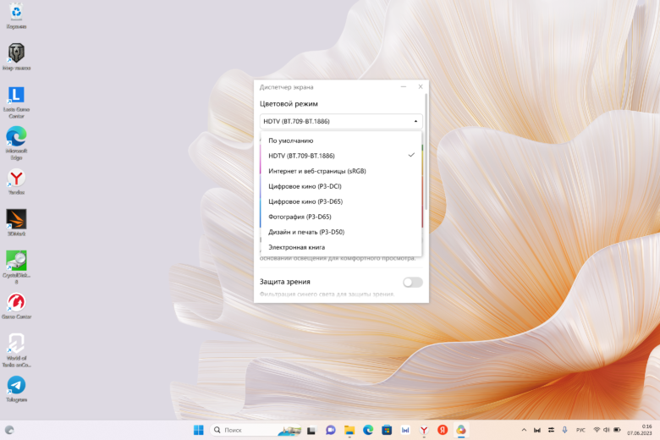660x440 pixels.
Task: Select the Microsoft Edge desktop shortcut
Action: (x=16, y=143)
